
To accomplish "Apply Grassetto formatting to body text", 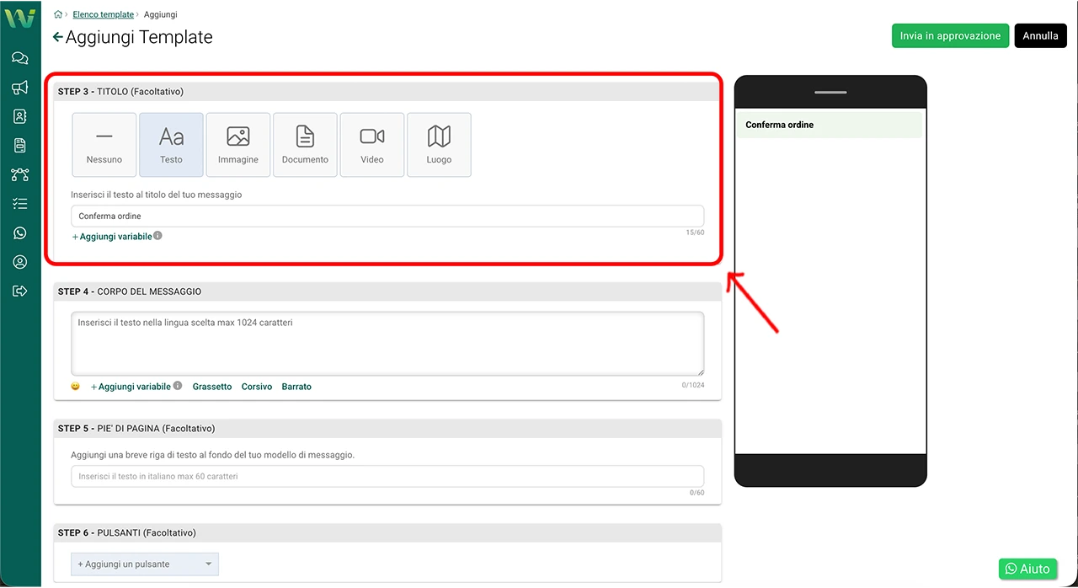I will click(x=212, y=387).
